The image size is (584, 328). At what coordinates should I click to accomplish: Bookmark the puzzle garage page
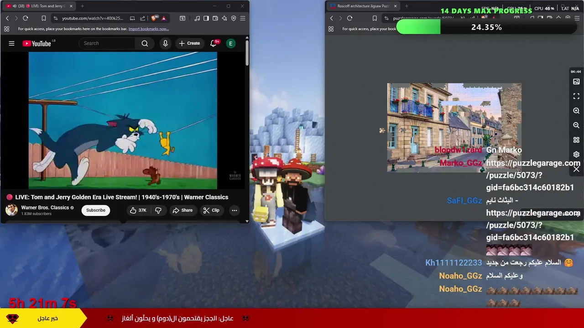click(x=375, y=18)
